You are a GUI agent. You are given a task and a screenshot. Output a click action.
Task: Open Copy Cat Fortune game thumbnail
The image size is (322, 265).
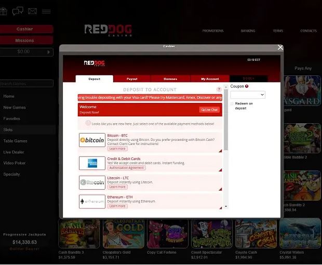tap(168, 234)
